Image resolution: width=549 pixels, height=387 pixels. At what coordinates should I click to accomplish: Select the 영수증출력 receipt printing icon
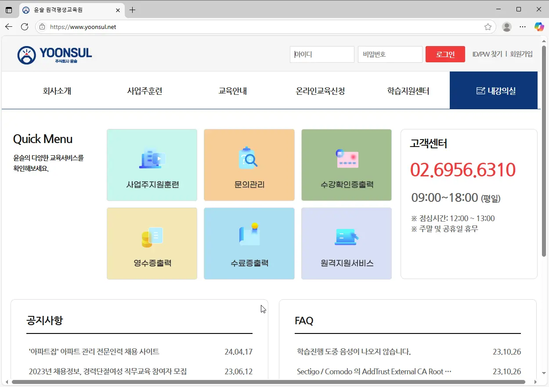pos(152,243)
